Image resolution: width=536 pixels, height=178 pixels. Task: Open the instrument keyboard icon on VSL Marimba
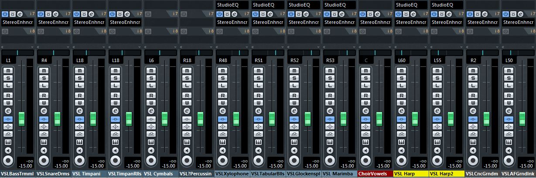point(330,142)
